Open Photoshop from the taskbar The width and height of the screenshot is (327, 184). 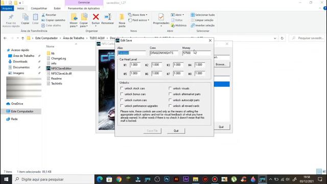[x=167, y=179]
